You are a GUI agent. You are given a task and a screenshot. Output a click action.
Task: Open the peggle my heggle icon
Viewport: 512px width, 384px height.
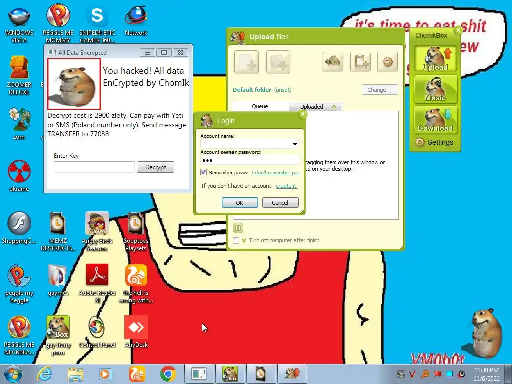click(19, 283)
